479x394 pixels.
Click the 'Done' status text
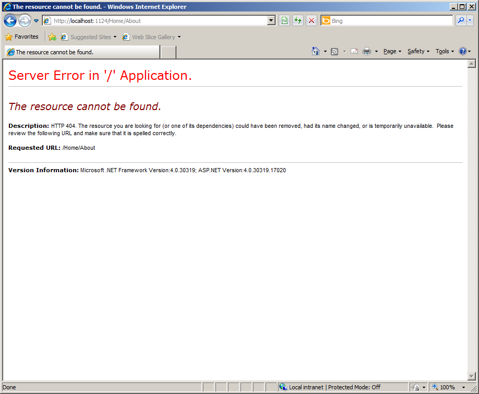pos(9,387)
